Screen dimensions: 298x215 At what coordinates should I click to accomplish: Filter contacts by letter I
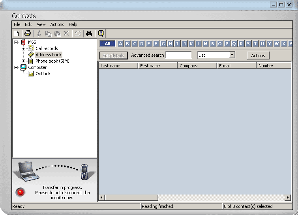coord(177,44)
